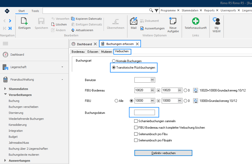Open the Mail envelope icon

[x=134, y=21]
